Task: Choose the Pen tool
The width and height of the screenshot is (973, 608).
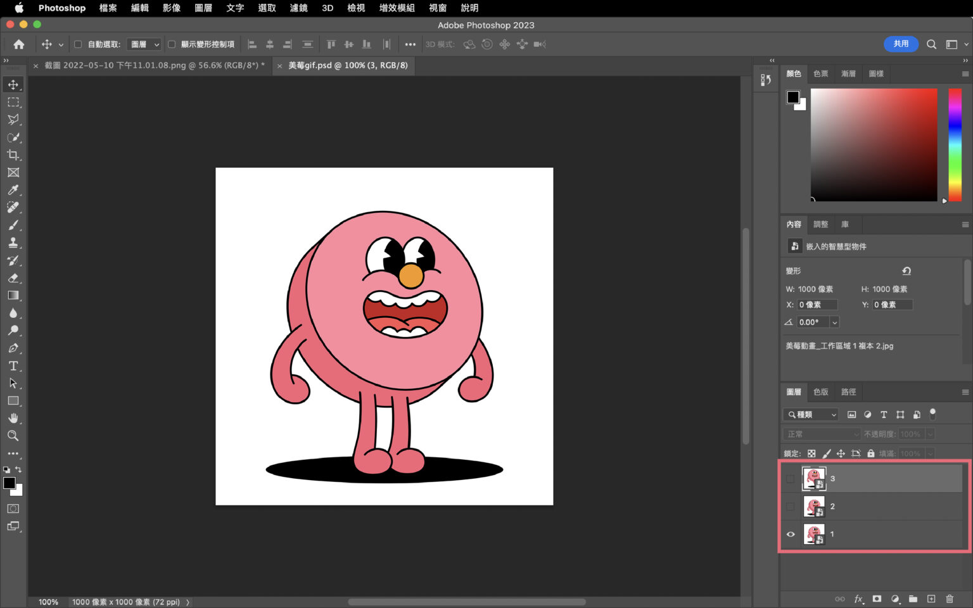Action: 13,348
